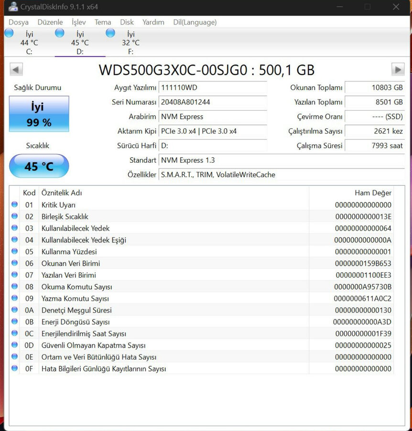Screen dimensions: 412x431
Task: Select Güvenli Olmayan Kapatma Sayısı attribute name
Action: (x=93, y=345)
